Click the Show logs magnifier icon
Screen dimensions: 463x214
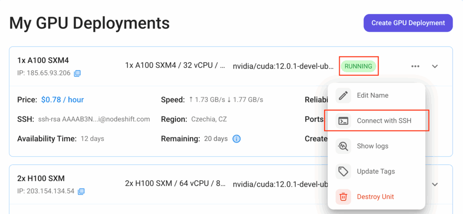tap(344, 146)
